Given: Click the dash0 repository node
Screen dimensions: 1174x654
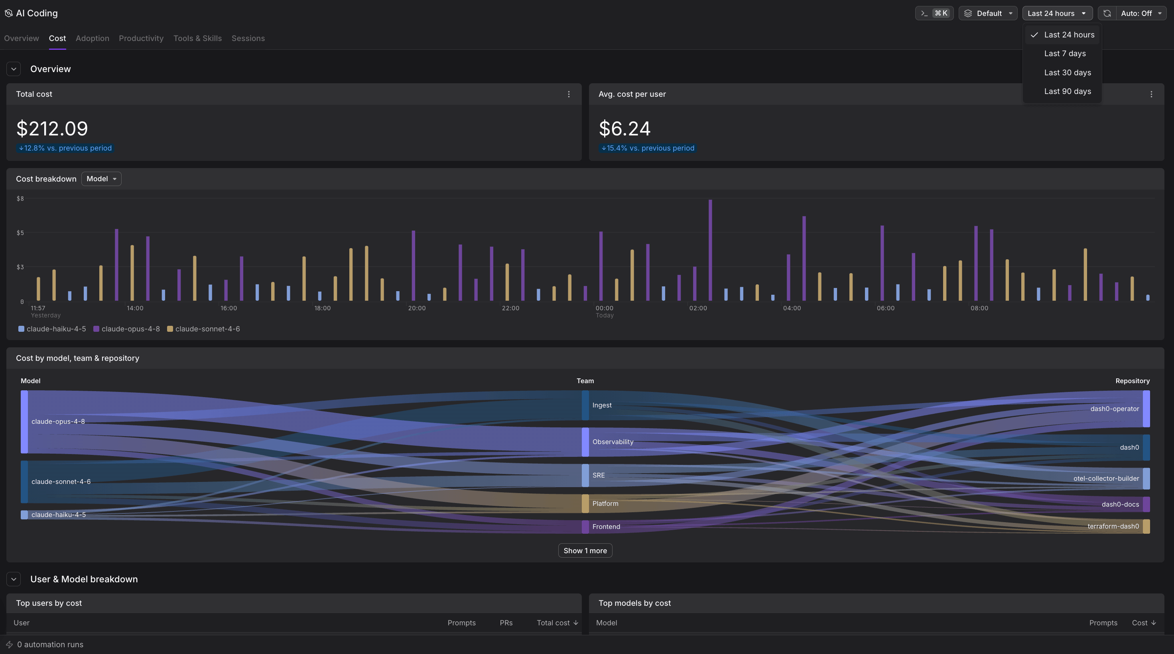Looking at the screenshot, I should click(1146, 447).
